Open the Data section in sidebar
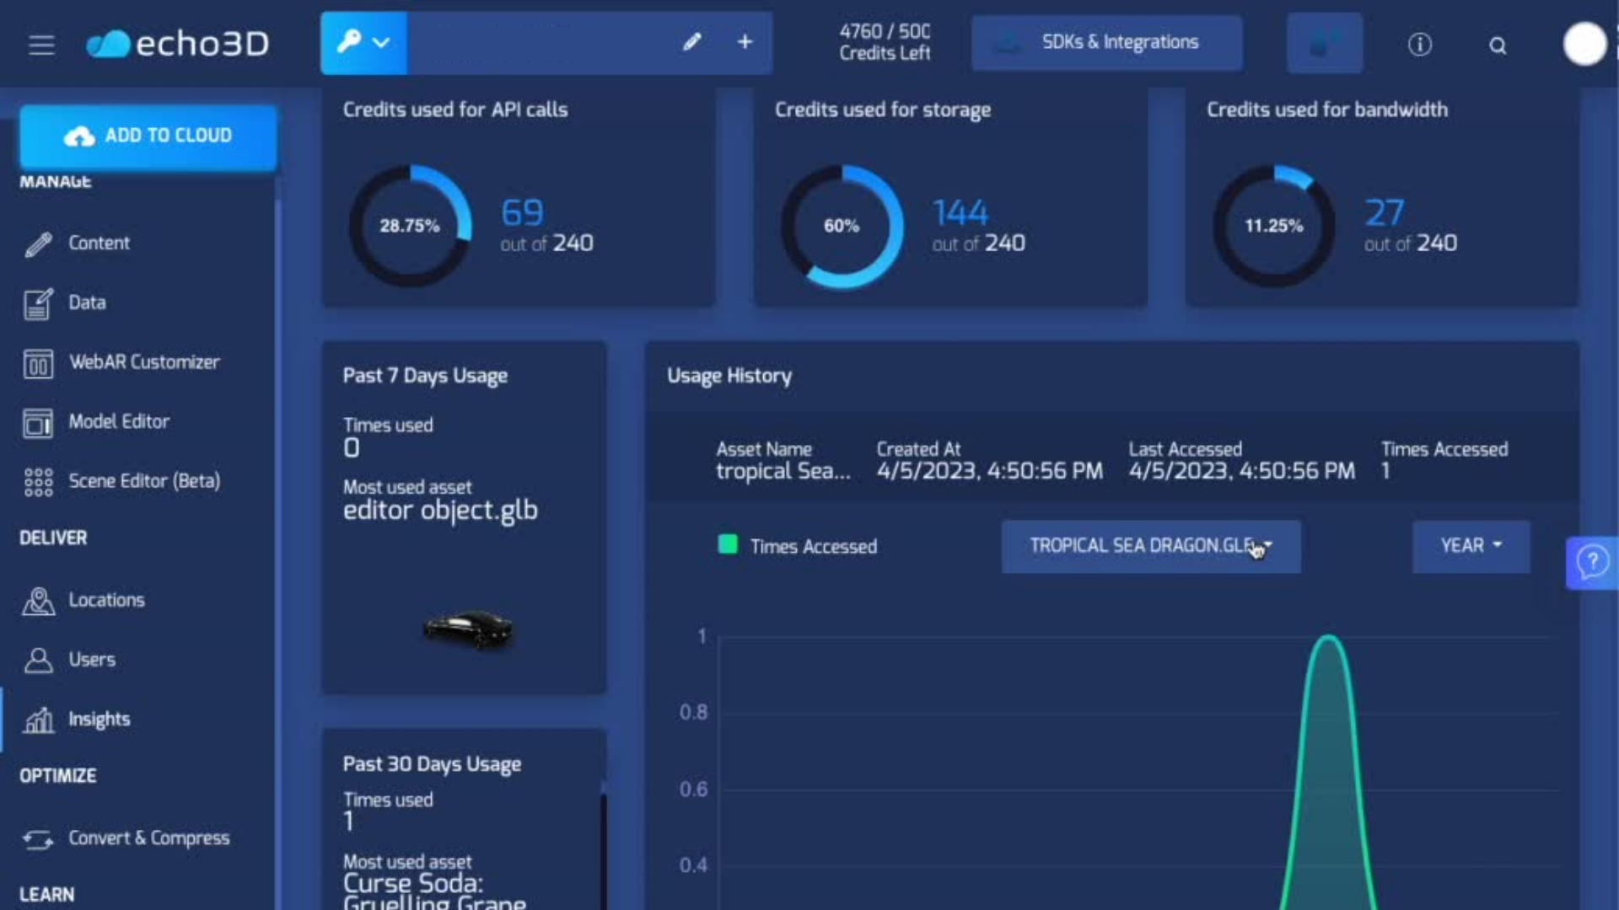 click(88, 303)
